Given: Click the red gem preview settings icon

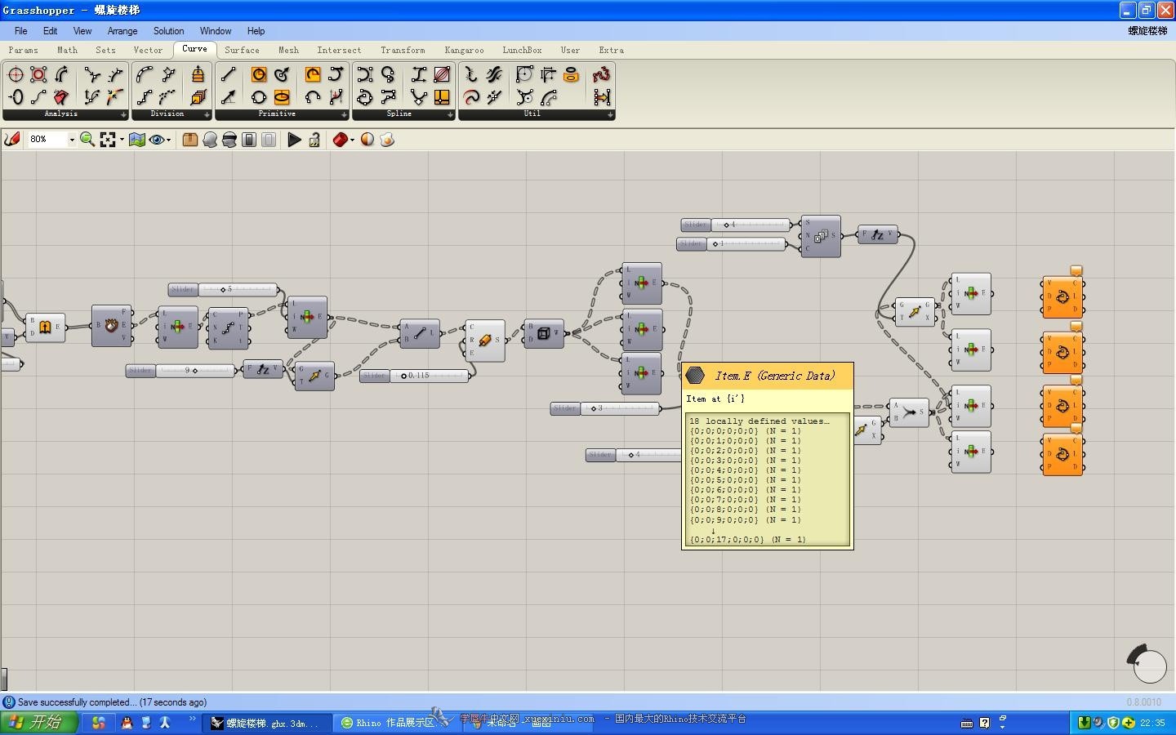Looking at the screenshot, I should [341, 140].
